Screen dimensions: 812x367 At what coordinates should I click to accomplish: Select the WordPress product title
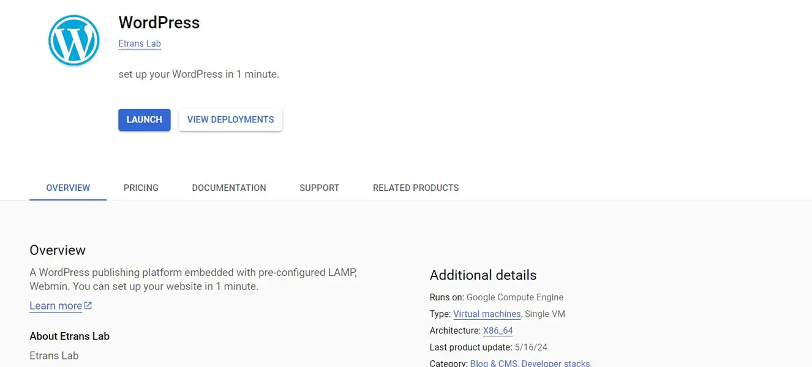(159, 23)
